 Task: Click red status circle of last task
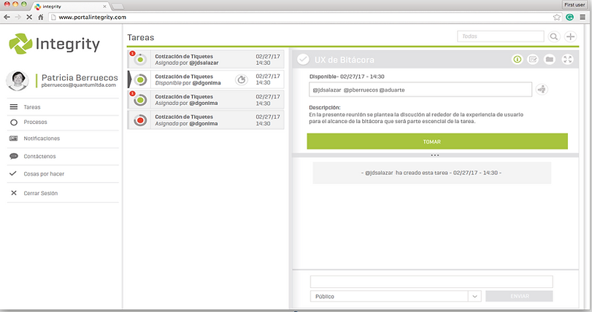[x=140, y=120]
